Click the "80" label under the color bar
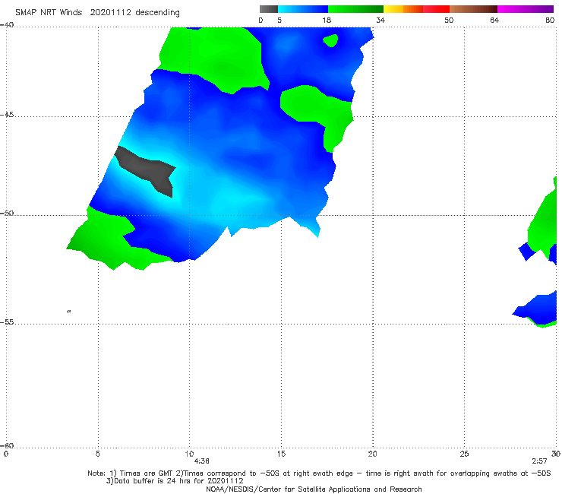 (x=550, y=20)
